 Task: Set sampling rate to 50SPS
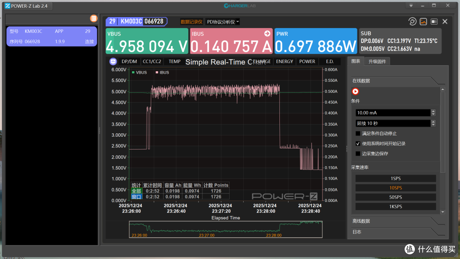[395, 197]
